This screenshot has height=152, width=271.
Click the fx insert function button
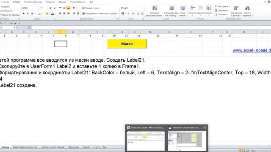click(29, 27)
